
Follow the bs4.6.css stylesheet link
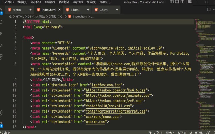tap(116, 90)
